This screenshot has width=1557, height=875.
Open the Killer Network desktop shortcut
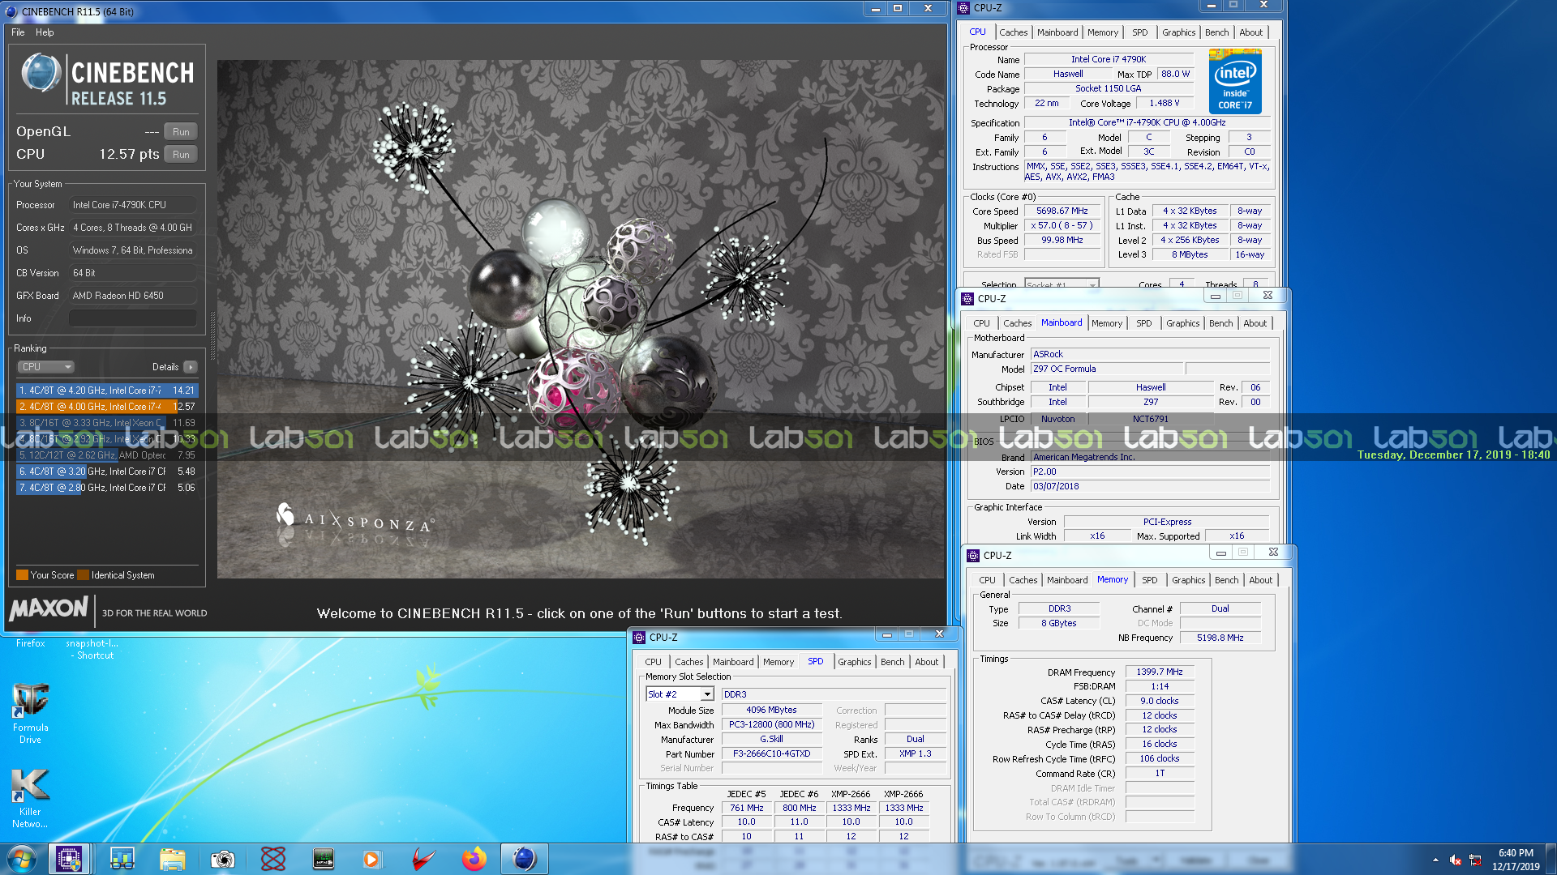[30, 799]
